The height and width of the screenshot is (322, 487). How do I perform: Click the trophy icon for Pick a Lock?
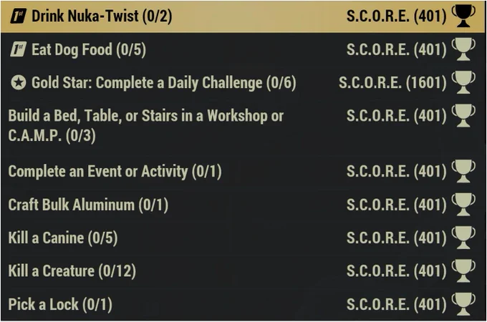pos(463,304)
